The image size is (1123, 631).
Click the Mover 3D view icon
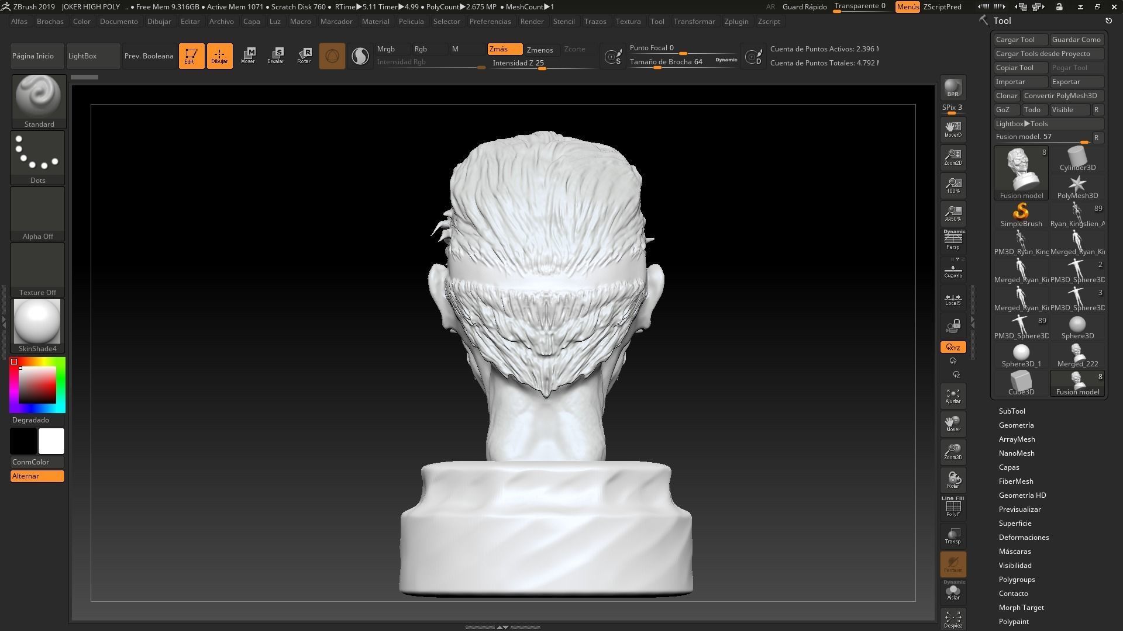coord(953,424)
